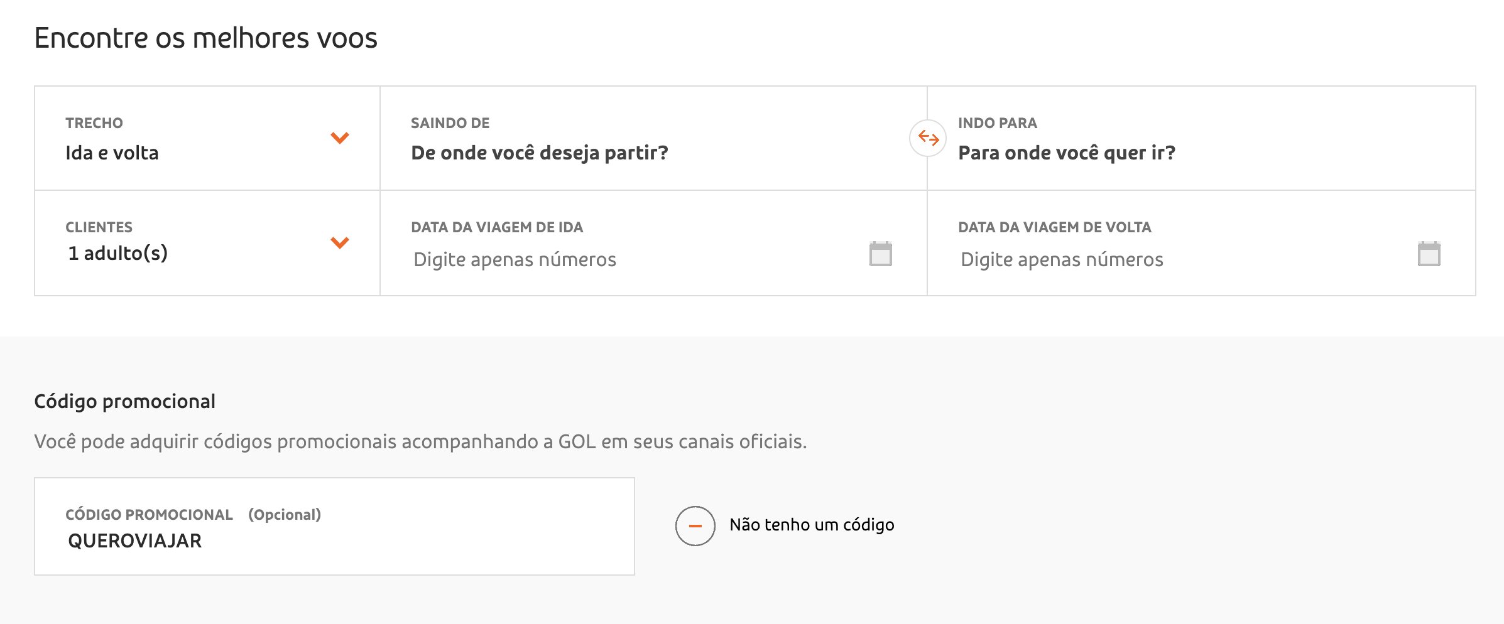Expand the Trecho 'Ida e volta' dropdown
This screenshot has width=1504, height=624.
pyautogui.click(x=207, y=138)
